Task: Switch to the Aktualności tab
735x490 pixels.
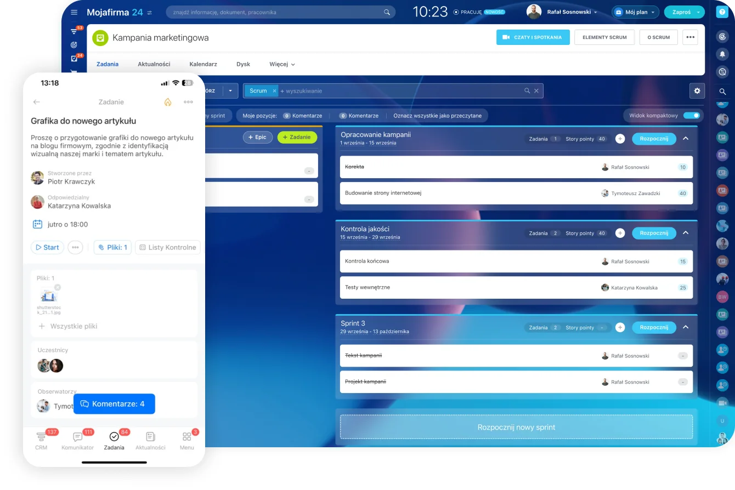Action: (x=154, y=64)
